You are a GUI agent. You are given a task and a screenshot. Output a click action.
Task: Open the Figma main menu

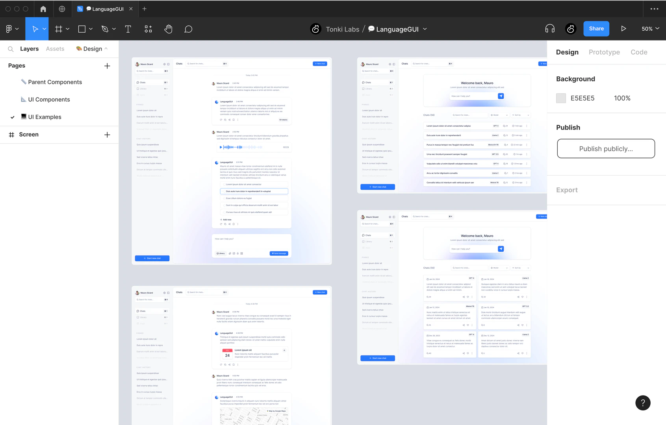click(x=9, y=28)
